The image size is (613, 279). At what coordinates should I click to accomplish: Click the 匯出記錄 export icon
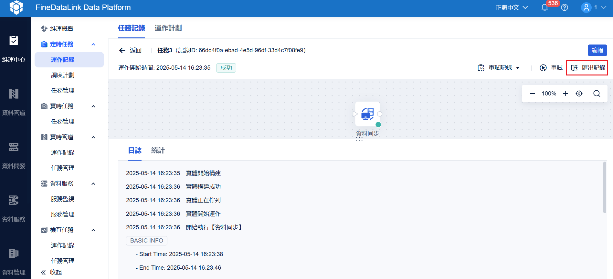[574, 68]
